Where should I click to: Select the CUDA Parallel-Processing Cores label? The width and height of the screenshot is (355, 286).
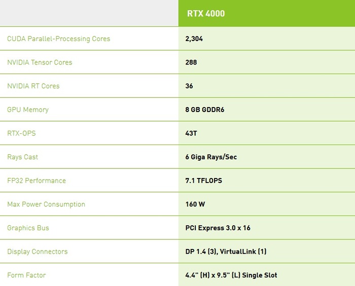58,39
